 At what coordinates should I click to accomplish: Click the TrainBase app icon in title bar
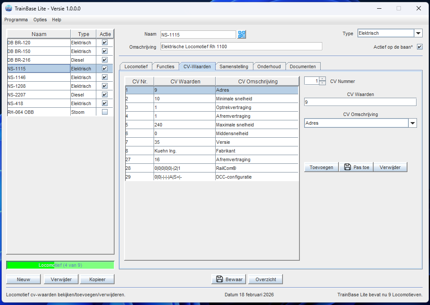coord(8,8)
